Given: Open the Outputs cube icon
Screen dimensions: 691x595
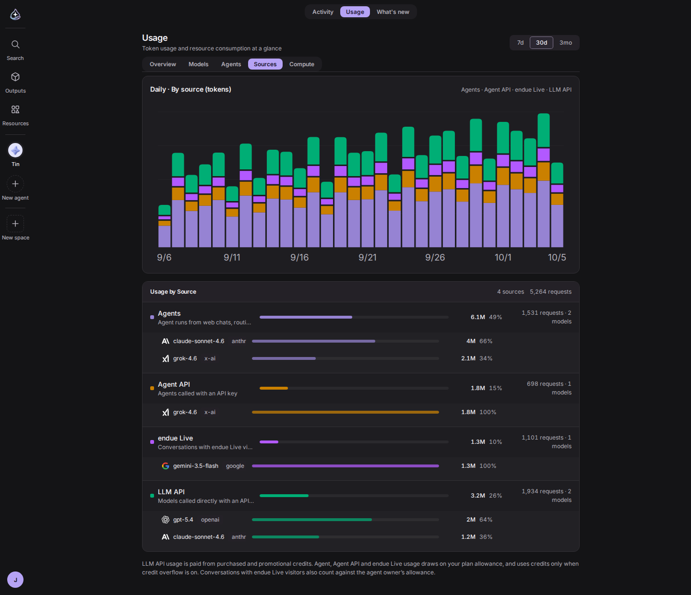Looking at the screenshot, I should pyautogui.click(x=15, y=77).
